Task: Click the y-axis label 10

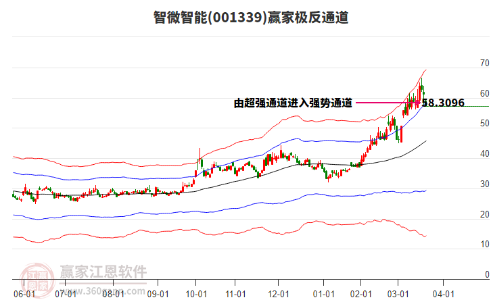Action: 485,245
